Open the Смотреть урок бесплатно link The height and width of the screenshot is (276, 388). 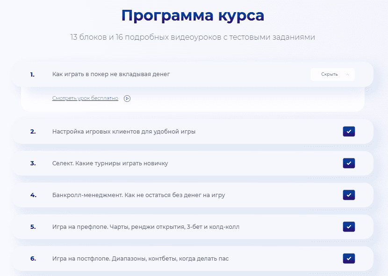tap(84, 99)
